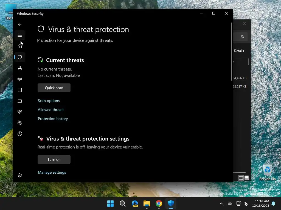Image resolution: width=281 pixels, height=210 pixels.
Task: Open taskbar Search
Action: click(123, 203)
